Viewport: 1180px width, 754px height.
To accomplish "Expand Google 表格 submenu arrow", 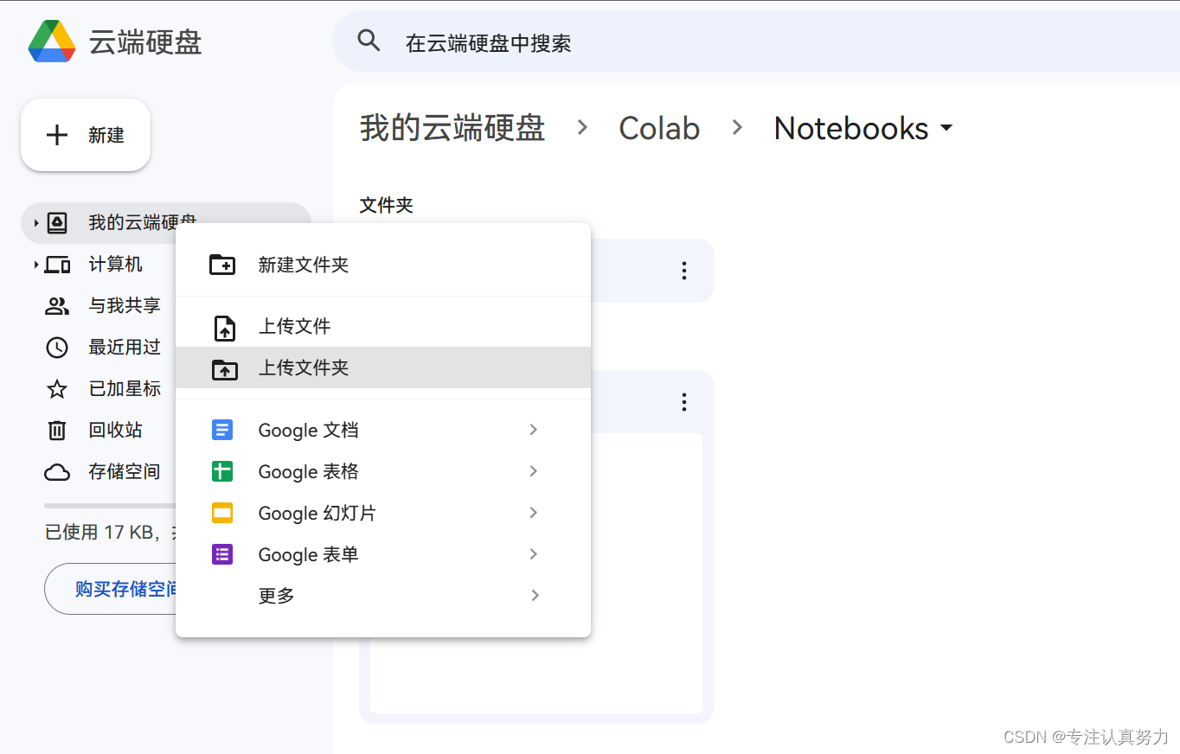I will (x=534, y=471).
